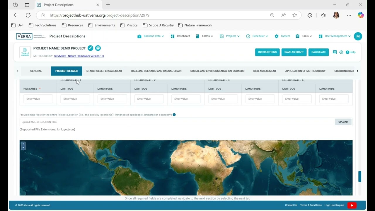
Task: Click Hectares value input field
Action: pyautogui.click(x=38, y=99)
